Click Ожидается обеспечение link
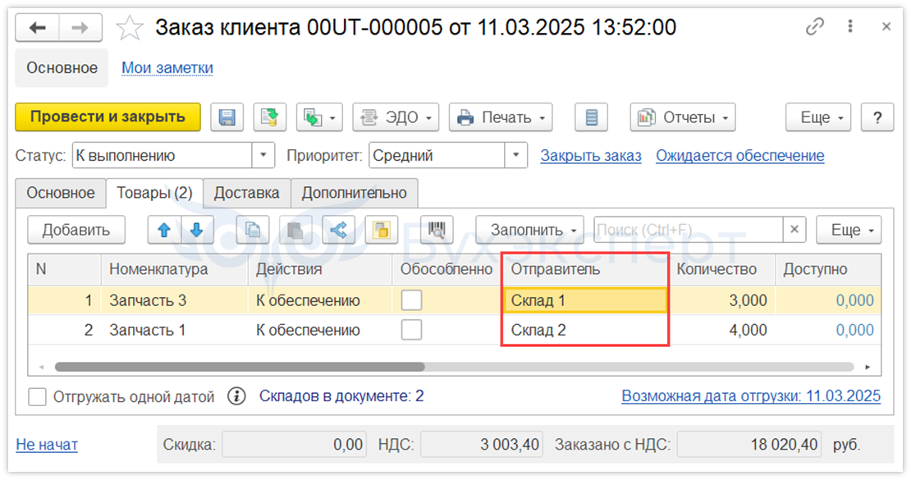Screen dimensions: 911x480 [x=740, y=156]
